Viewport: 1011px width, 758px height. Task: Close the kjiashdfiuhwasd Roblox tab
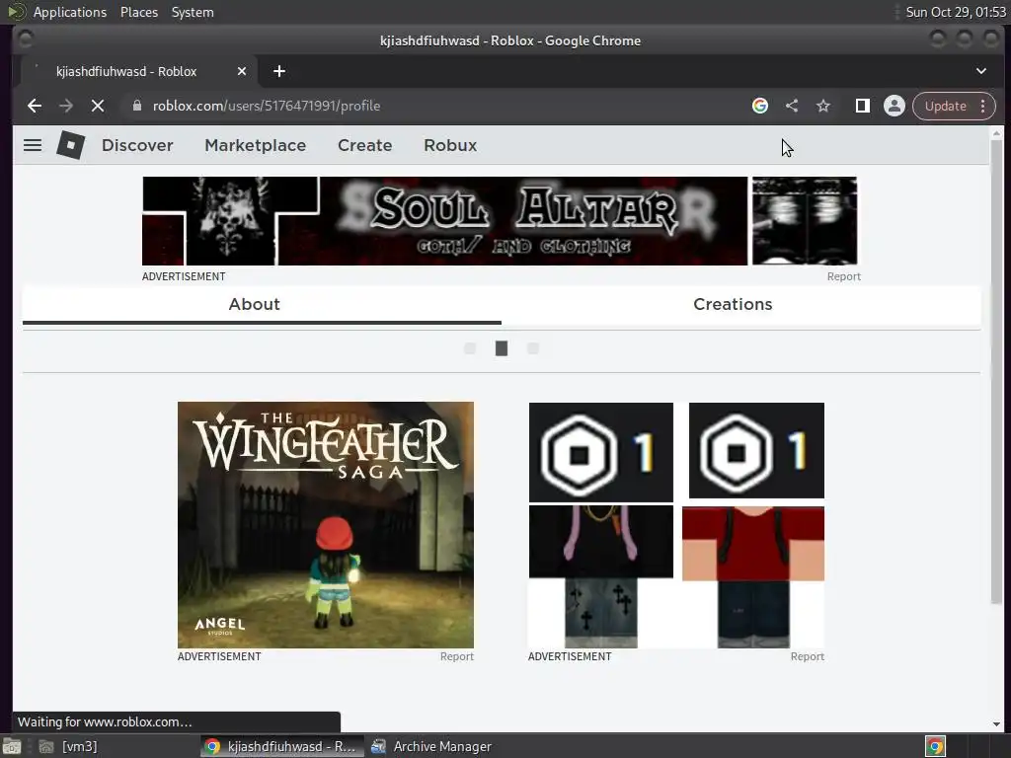point(242,71)
